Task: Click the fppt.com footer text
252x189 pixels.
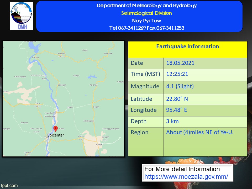Action: 9,186
